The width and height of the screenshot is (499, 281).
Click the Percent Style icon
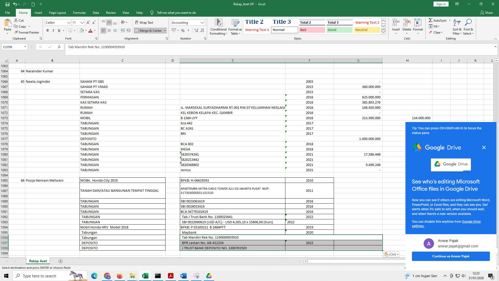tap(183, 30)
